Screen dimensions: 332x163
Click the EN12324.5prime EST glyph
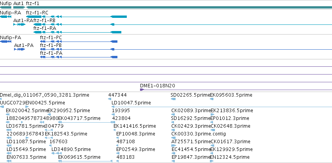pyautogui.click(x=211, y=161)
